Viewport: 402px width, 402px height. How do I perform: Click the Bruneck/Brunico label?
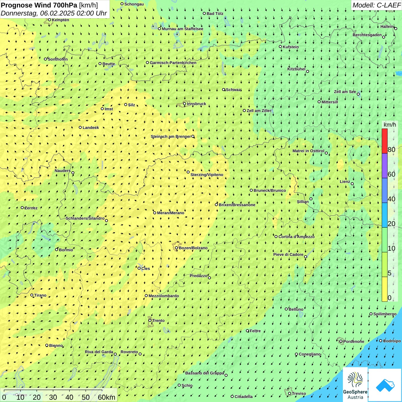(270, 190)
